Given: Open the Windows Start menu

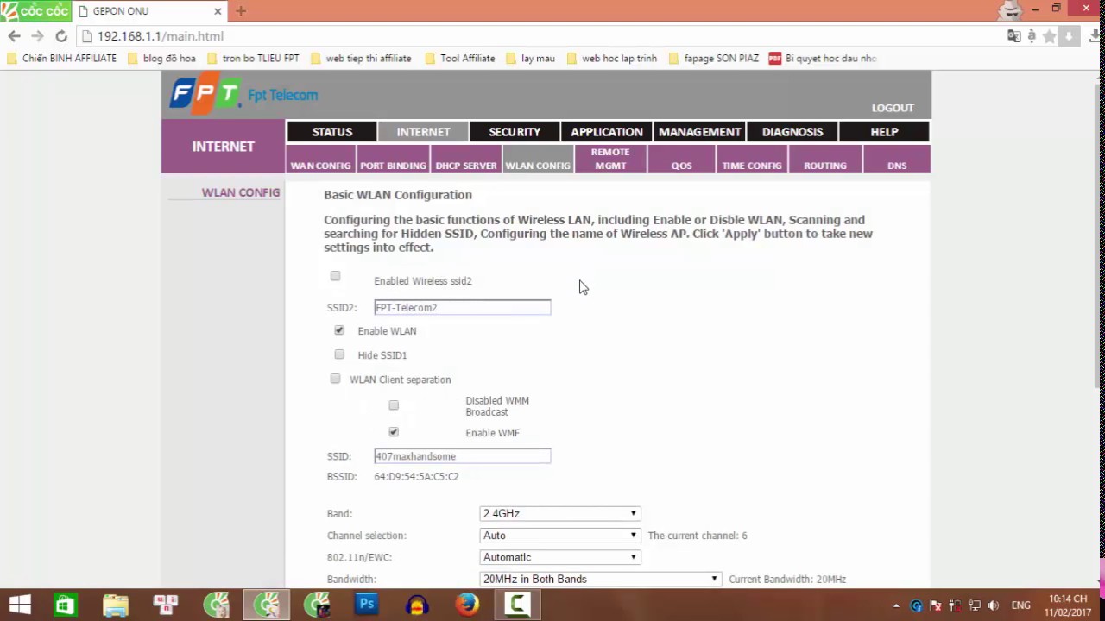Looking at the screenshot, I should point(19,605).
